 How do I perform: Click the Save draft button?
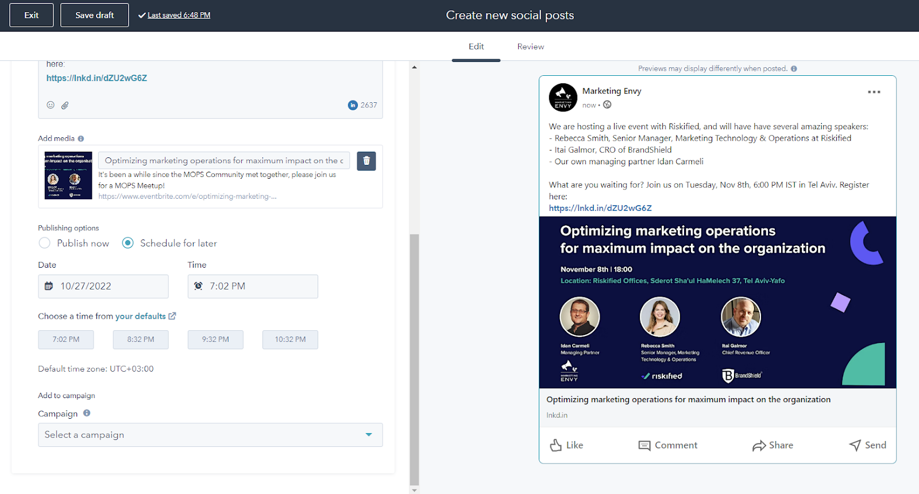click(x=95, y=16)
